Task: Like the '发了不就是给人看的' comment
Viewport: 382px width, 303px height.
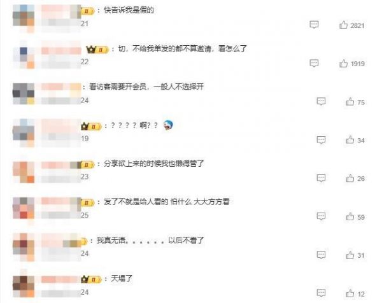Action: tap(350, 216)
